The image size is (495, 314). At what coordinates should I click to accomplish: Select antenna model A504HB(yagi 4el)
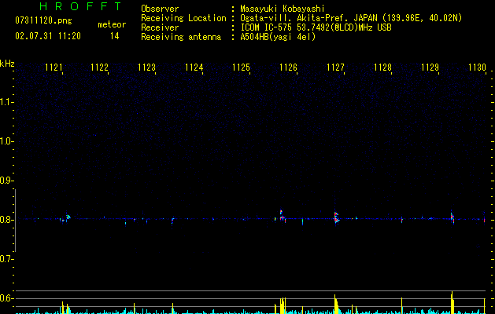pos(278,37)
